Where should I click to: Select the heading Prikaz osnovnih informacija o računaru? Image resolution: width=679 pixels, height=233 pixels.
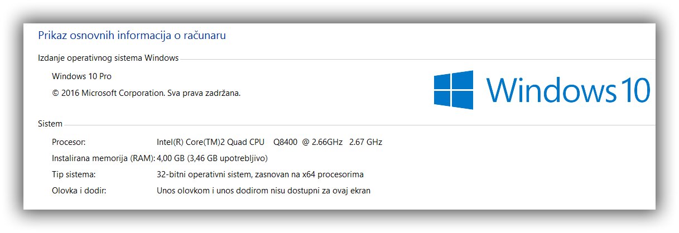[132, 36]
